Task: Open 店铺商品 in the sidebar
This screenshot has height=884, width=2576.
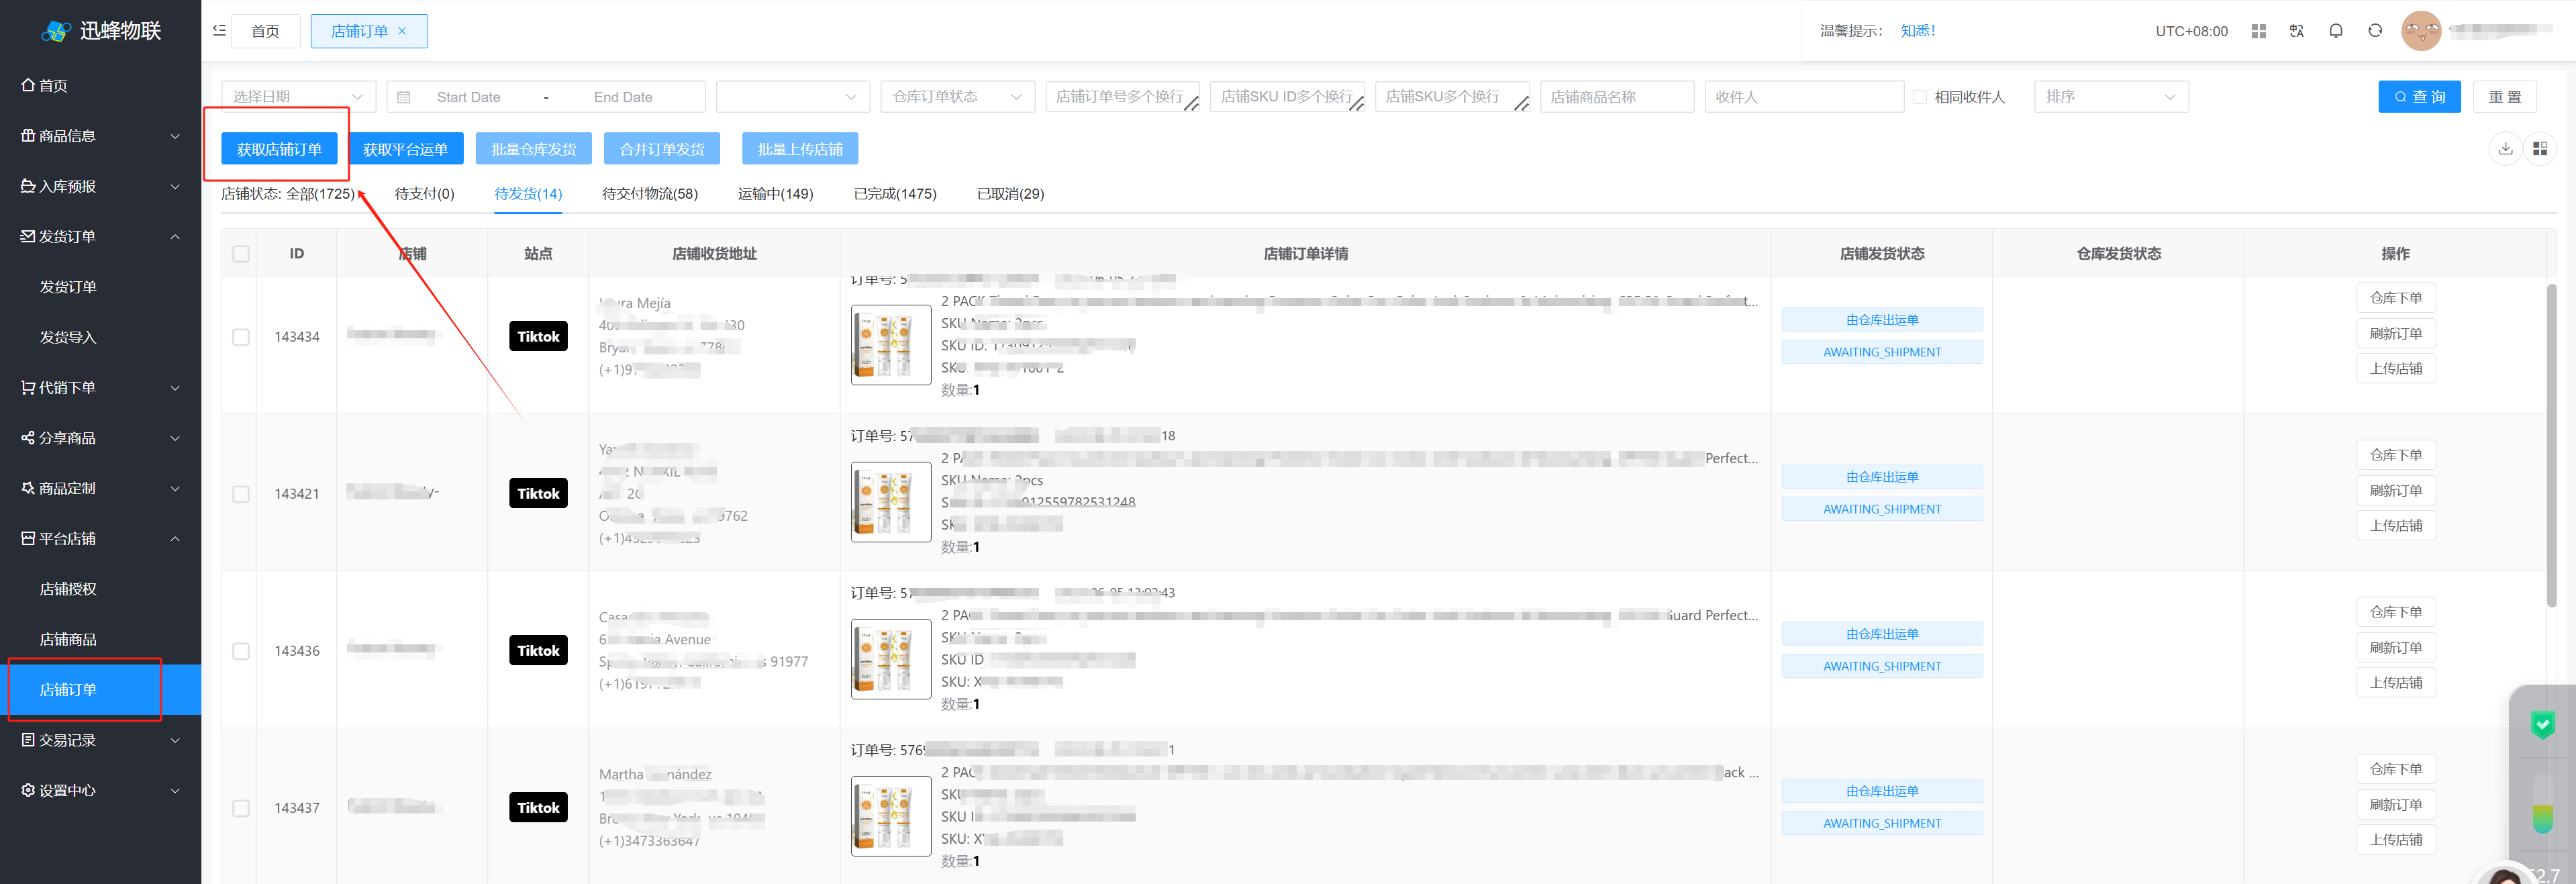Action: [x=100, y=639]
